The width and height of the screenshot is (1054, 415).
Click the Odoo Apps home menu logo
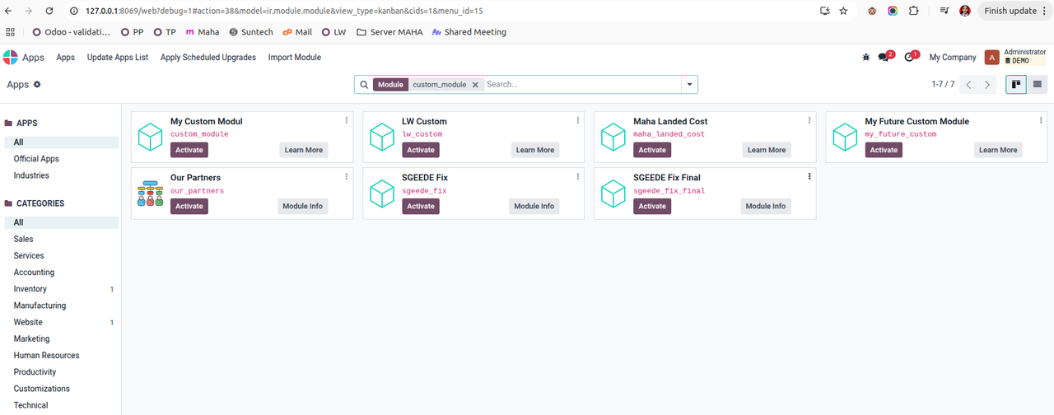click(11, 58)
